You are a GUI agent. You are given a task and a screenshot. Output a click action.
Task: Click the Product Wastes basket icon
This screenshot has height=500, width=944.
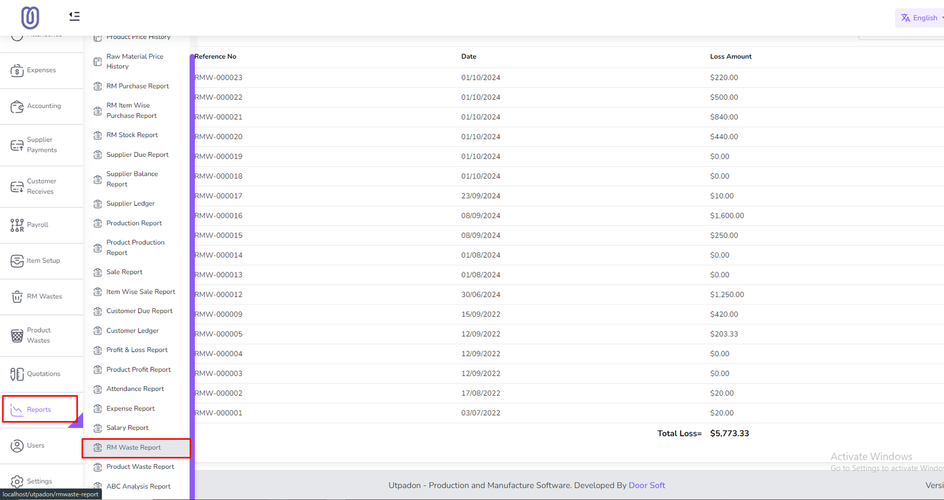[17, 335]
